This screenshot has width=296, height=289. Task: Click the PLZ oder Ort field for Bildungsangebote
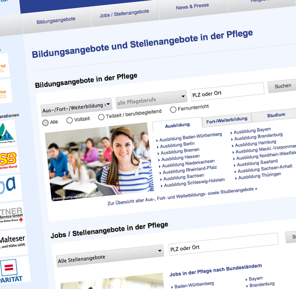(x=227, y=92)
